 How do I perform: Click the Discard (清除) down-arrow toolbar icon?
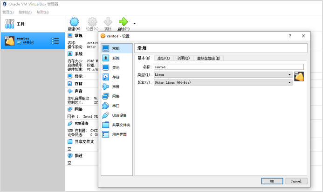(108, 22)
